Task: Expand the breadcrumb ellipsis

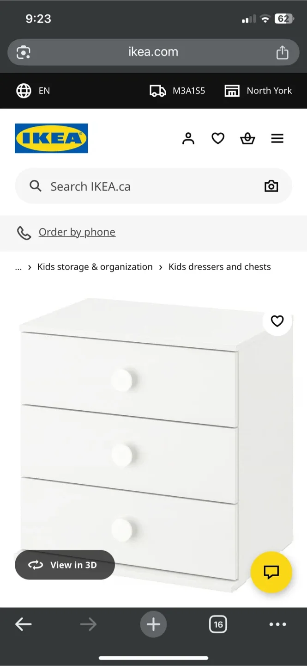Action: (18, 267)
